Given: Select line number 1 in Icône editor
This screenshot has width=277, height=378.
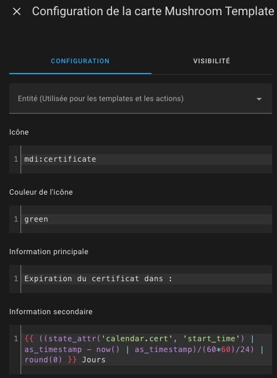Looking at the screenshot, I should pyautogui.click(x=16, y=159).
